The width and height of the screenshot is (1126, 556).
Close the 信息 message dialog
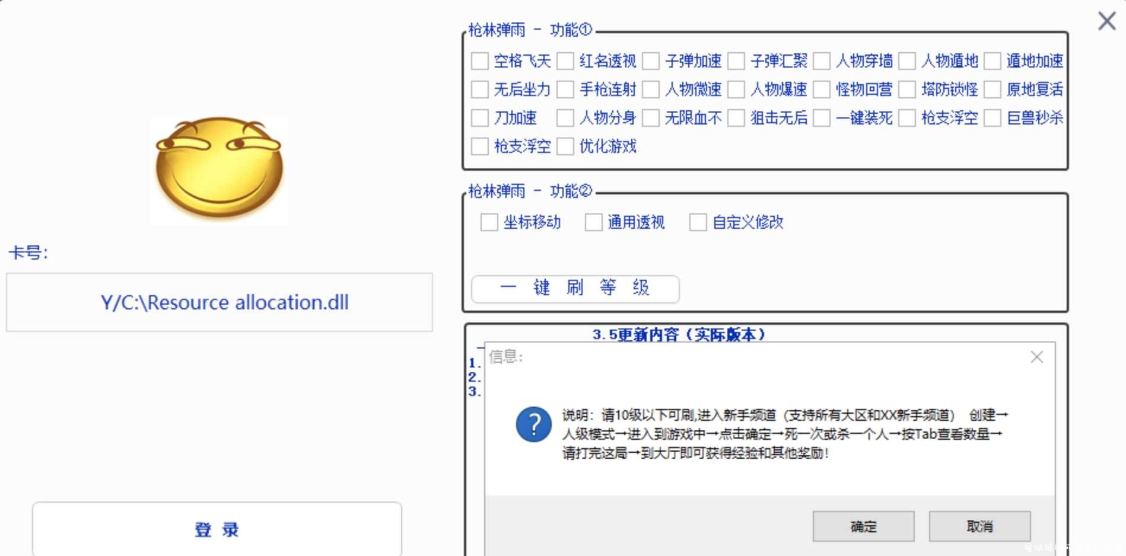coord(1036,357)
